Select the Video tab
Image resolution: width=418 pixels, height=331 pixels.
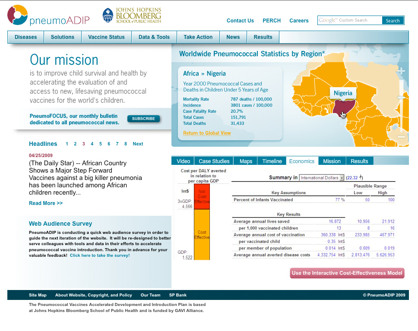(183, 161)
